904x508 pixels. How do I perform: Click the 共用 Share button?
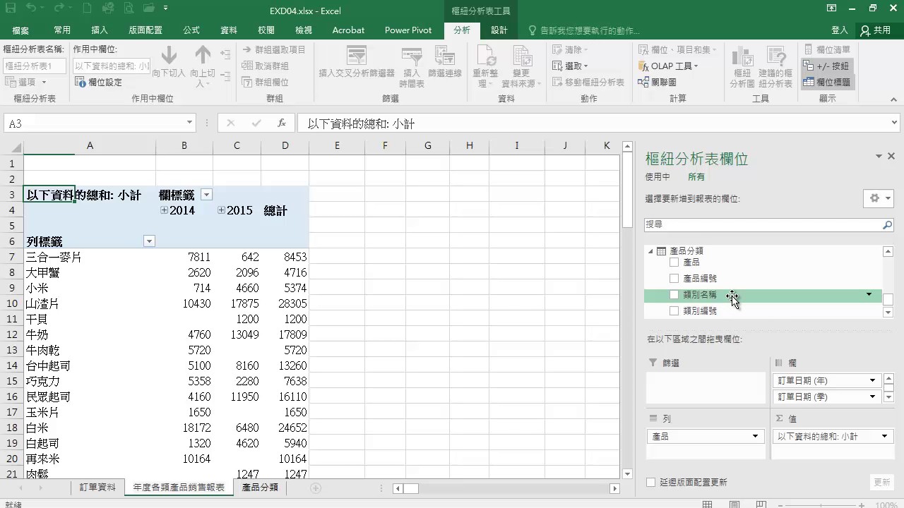(x=876, y=30)
